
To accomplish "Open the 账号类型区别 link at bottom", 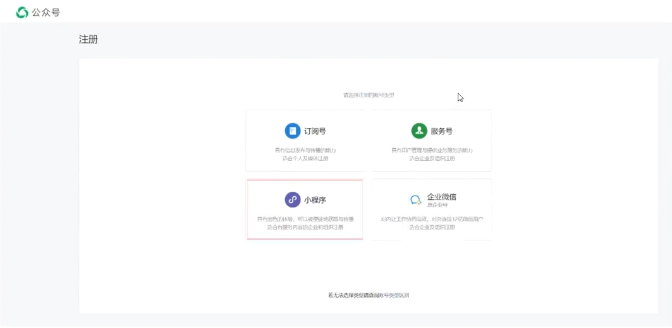I will pos(393,295).
